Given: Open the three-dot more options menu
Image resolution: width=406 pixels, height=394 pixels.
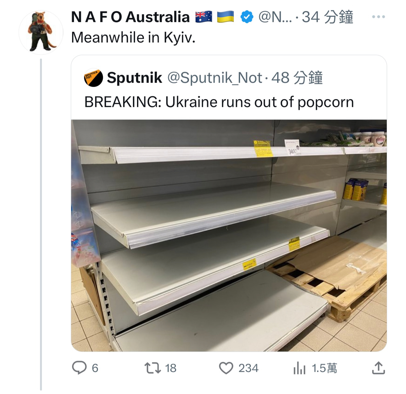Looking at the screenshot, I should pos(378,17).
